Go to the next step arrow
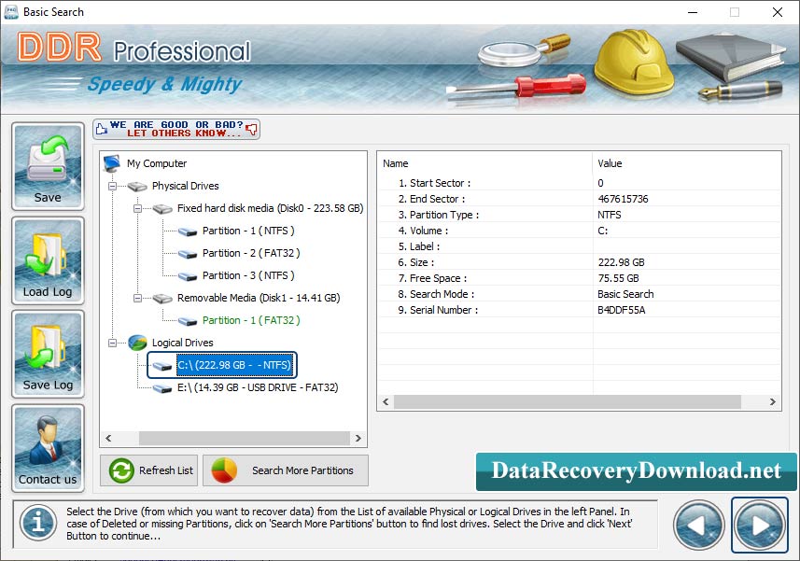 (x=760, y=526)
